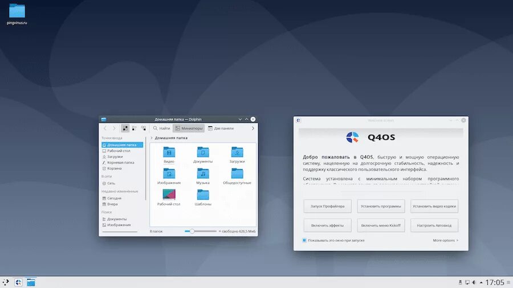The height and width of the screenshot is (288, 513).
Task: Click Запуск Профайлера button
Action: (x=328, y=206)
